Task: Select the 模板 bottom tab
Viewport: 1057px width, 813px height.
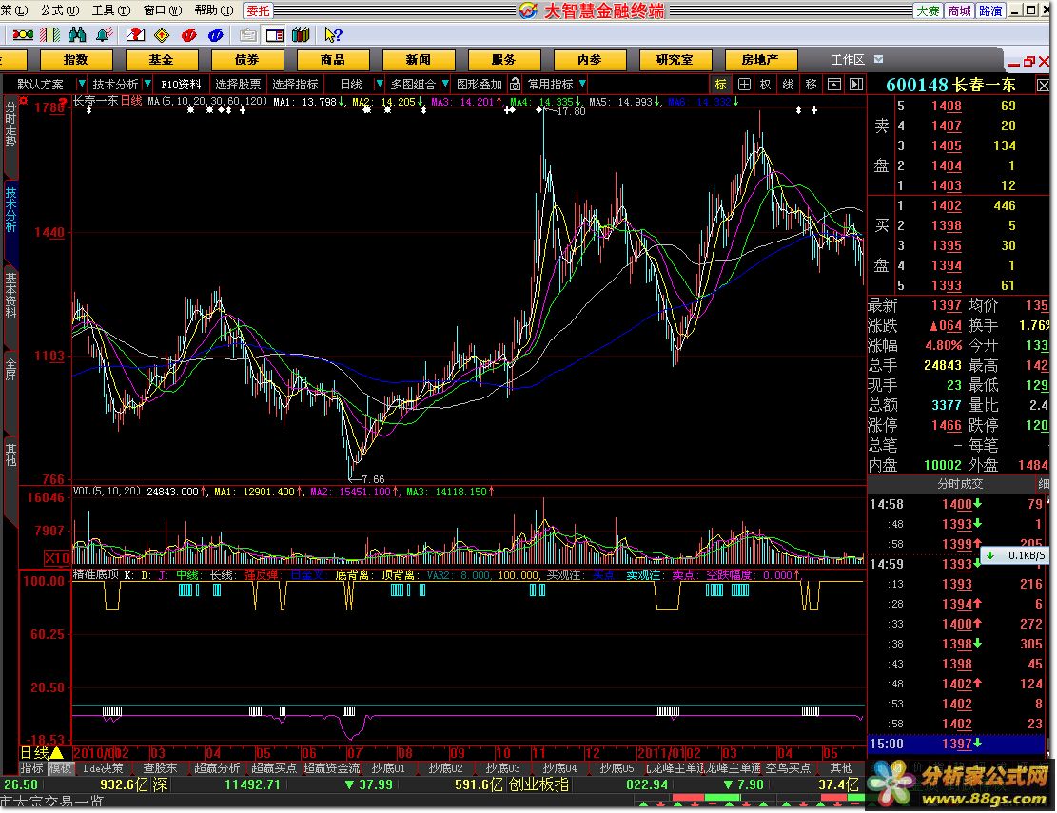Action: pos(60,768)
